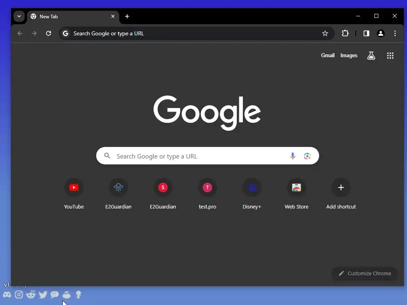
Task: Go back with the back arrow
Action: [20, 33]
